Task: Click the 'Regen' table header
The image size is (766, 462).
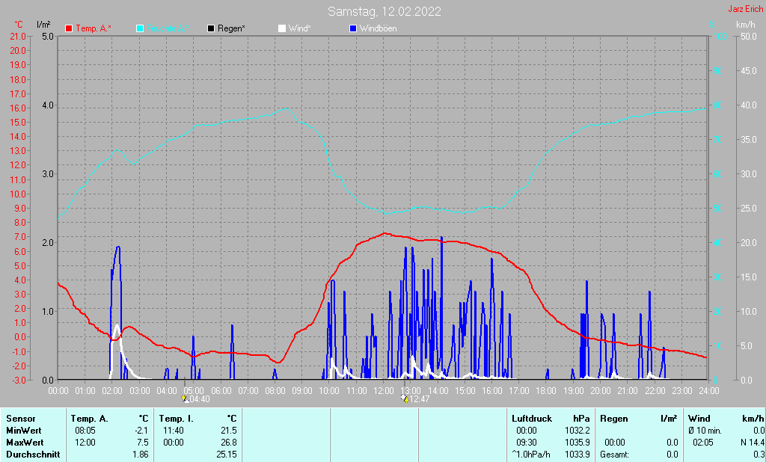Action: (x=613, y=419)
